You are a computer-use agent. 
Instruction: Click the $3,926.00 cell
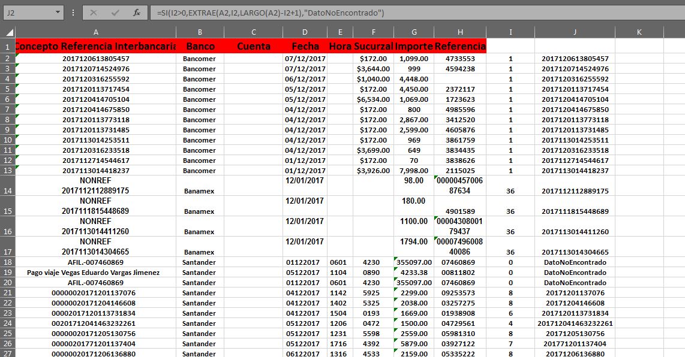pos(374,171)
